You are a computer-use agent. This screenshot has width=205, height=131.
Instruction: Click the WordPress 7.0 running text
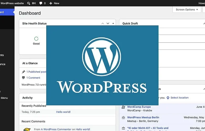(x=34, y=85)
